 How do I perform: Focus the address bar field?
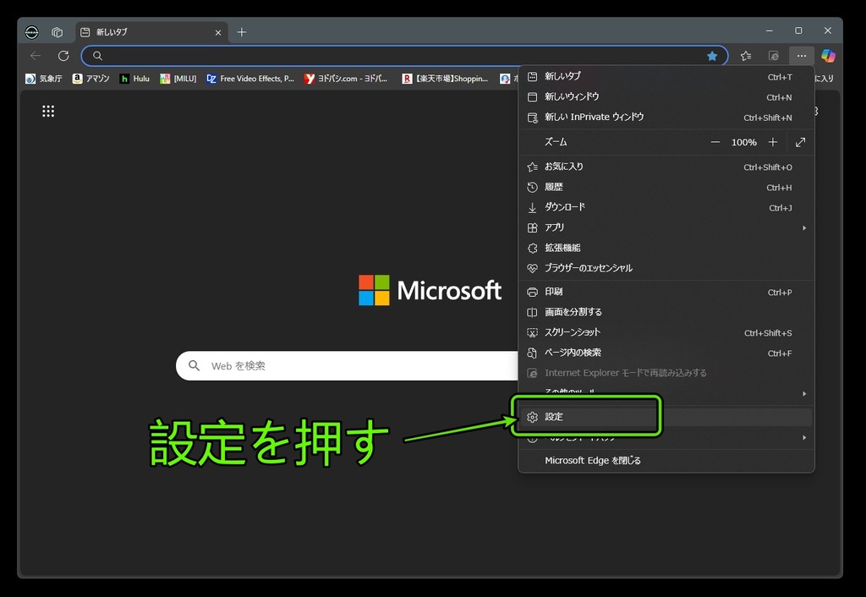pos(404,56)
